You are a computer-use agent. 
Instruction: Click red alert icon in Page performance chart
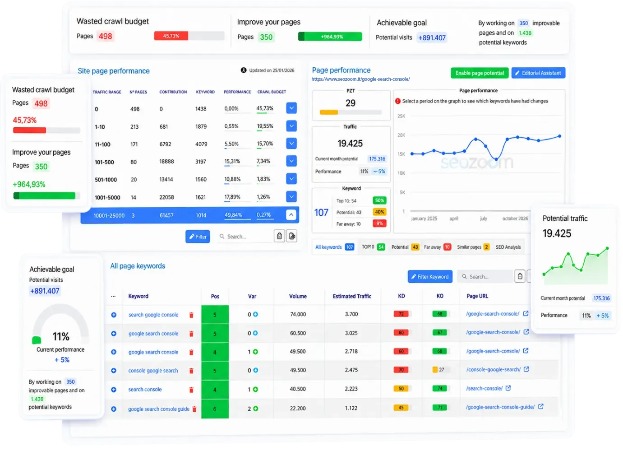click(398, 101)
